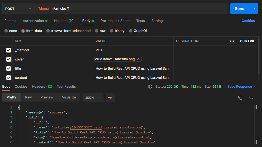Open the Authorization tab
The width and height of the screenshot is (262, 147).
point(35,21)
